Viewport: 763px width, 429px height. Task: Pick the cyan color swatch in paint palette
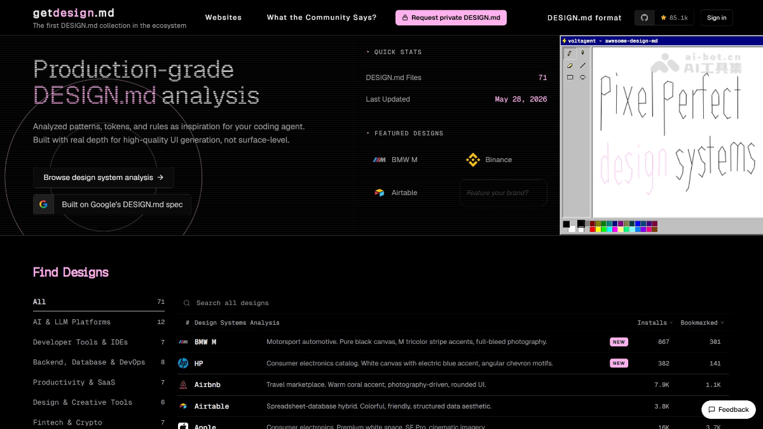click(609, 229)
